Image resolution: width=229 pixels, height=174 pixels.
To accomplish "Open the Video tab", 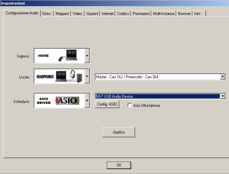I will point(77,14).
